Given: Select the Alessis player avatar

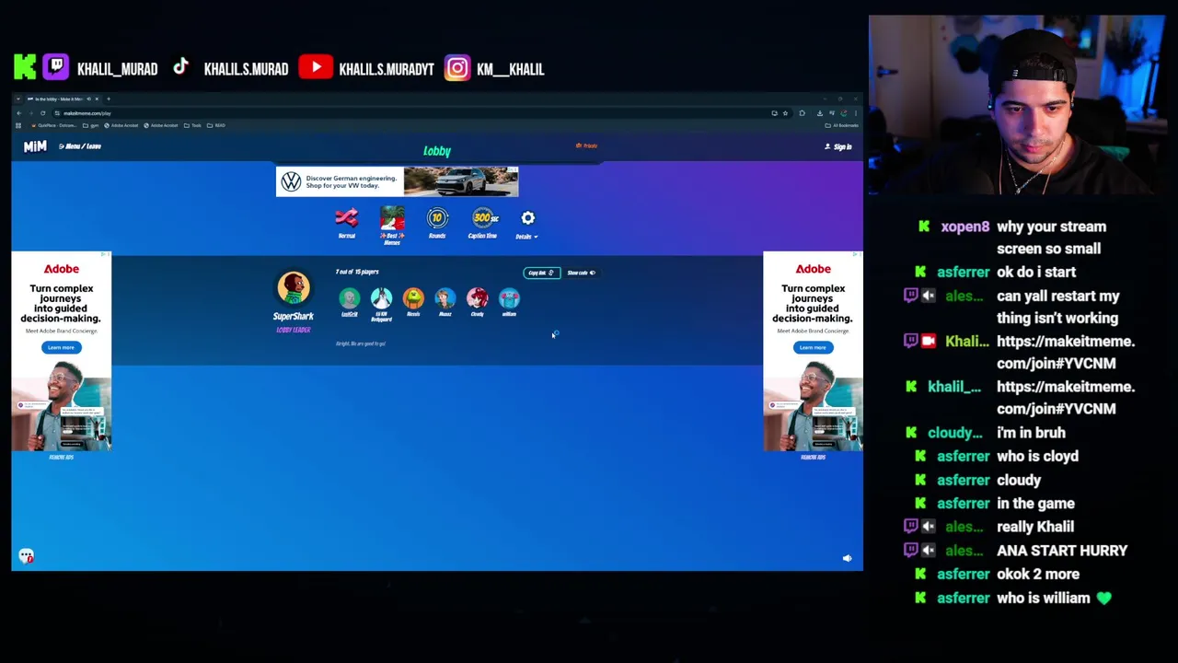Looking at the screenshot, I should click(x=413, y=298).
